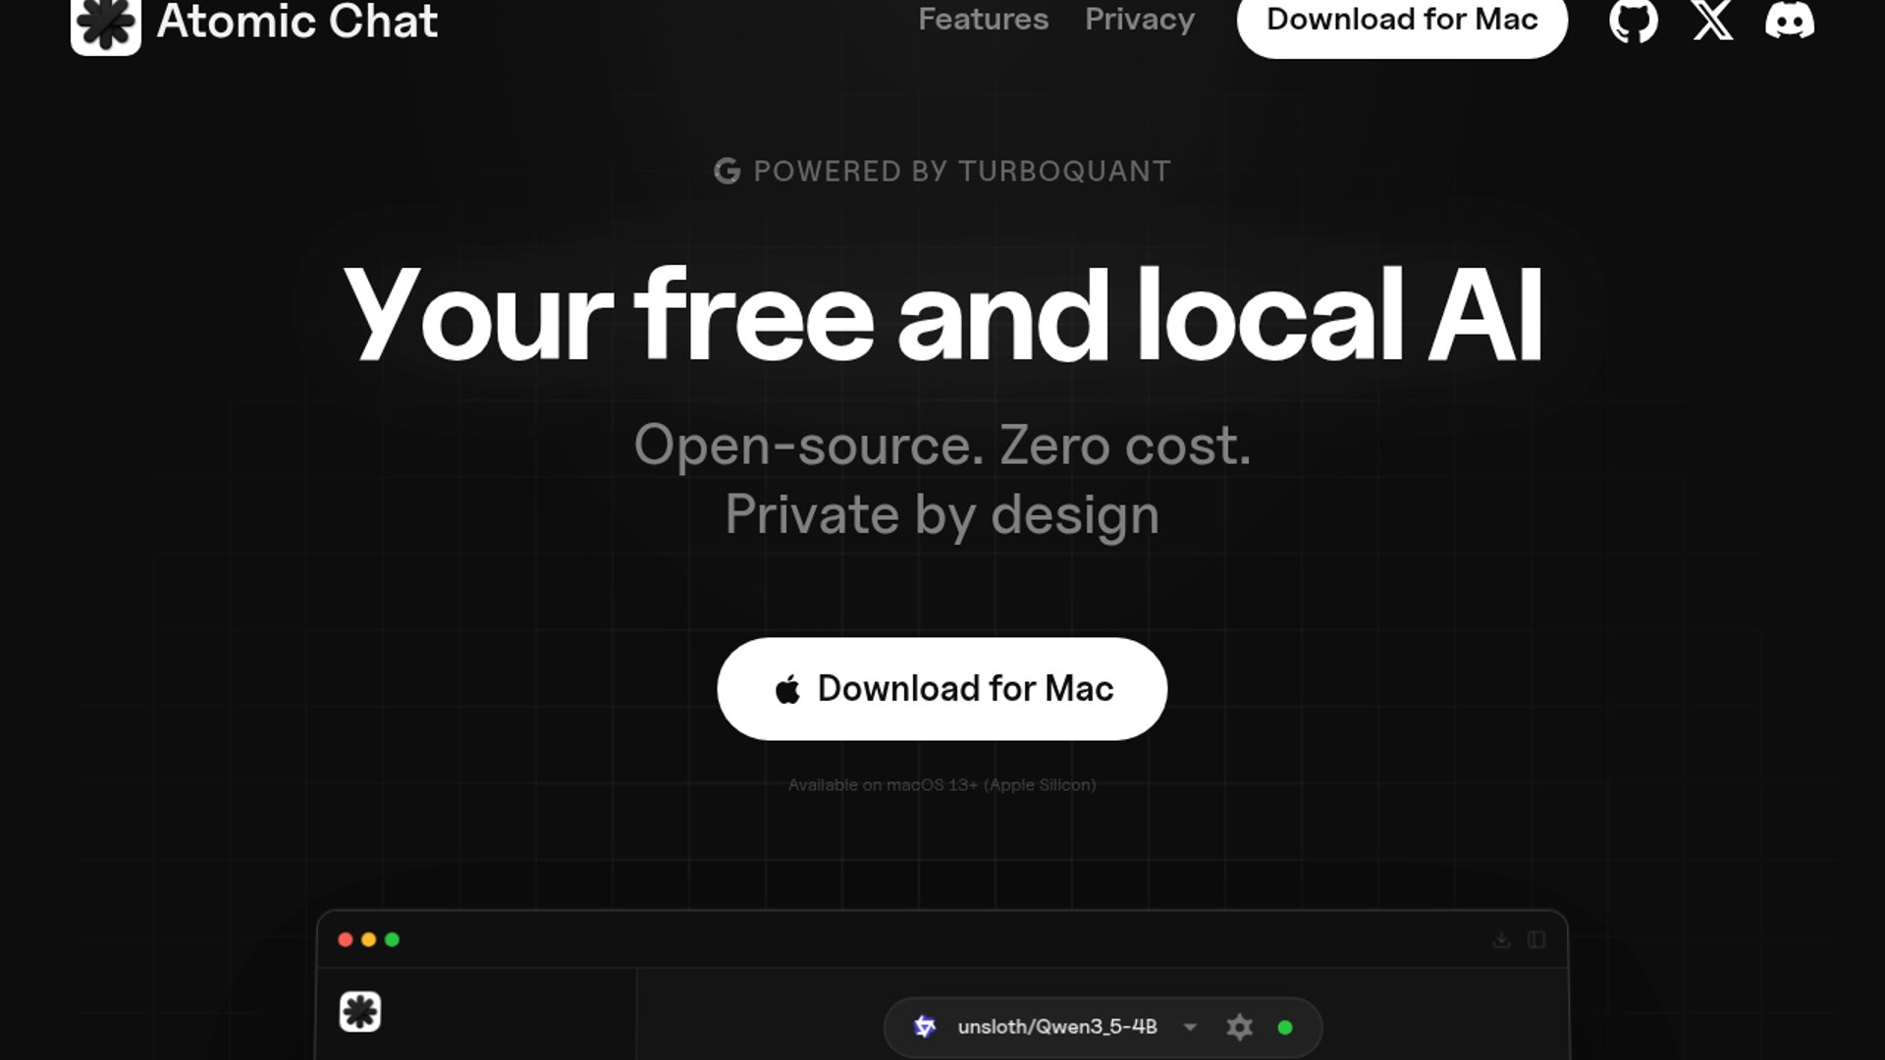The height and width of the screenshot is (1060, 1885).
Task: Click the Google icon beside Powered by TurboQuant
Action: [x=727, y=172]
